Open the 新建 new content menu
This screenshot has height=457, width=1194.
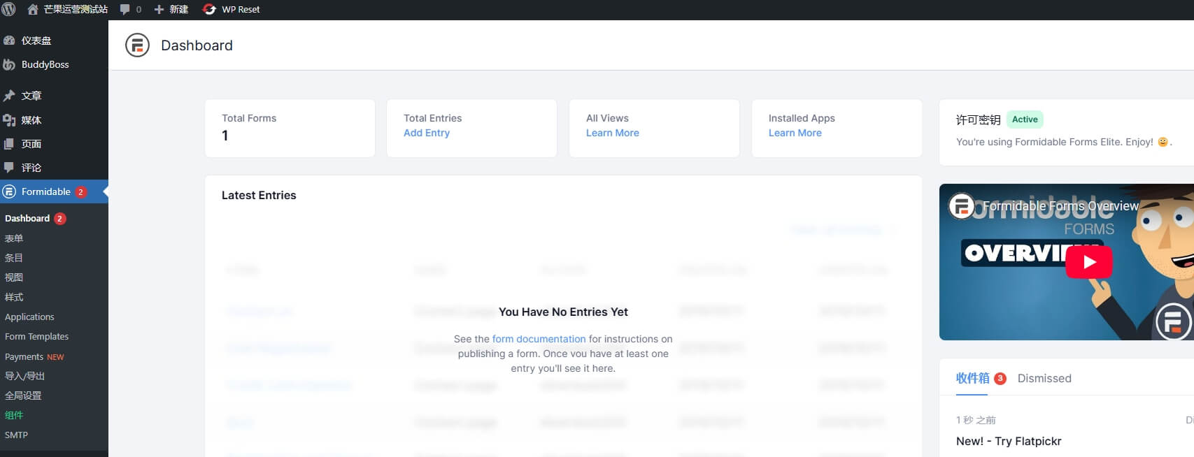pyautogui.click(x=171, y=9)
